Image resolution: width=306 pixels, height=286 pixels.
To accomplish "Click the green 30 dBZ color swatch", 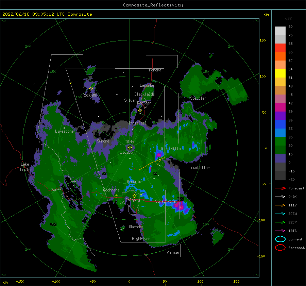I will pyautogui.click(x=280, y=141).
